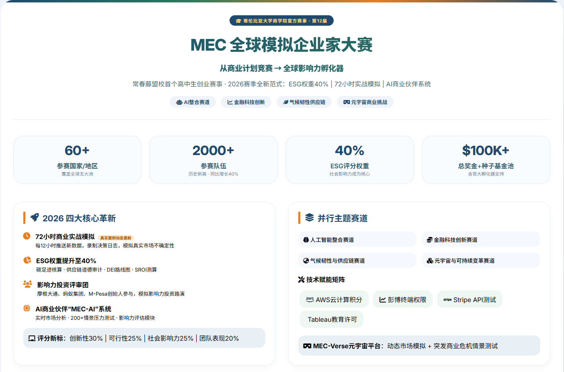Click the 真实案例动态更新 orange badge
This screenshot has height=372, width=564.
point(116,238)
